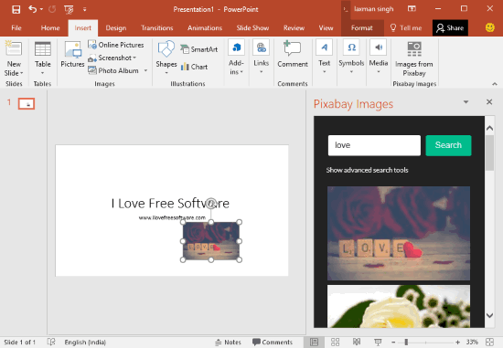This screenshot has height=348, width=503.
Task: Expand the Media group
Action: [x=379, y=57]
